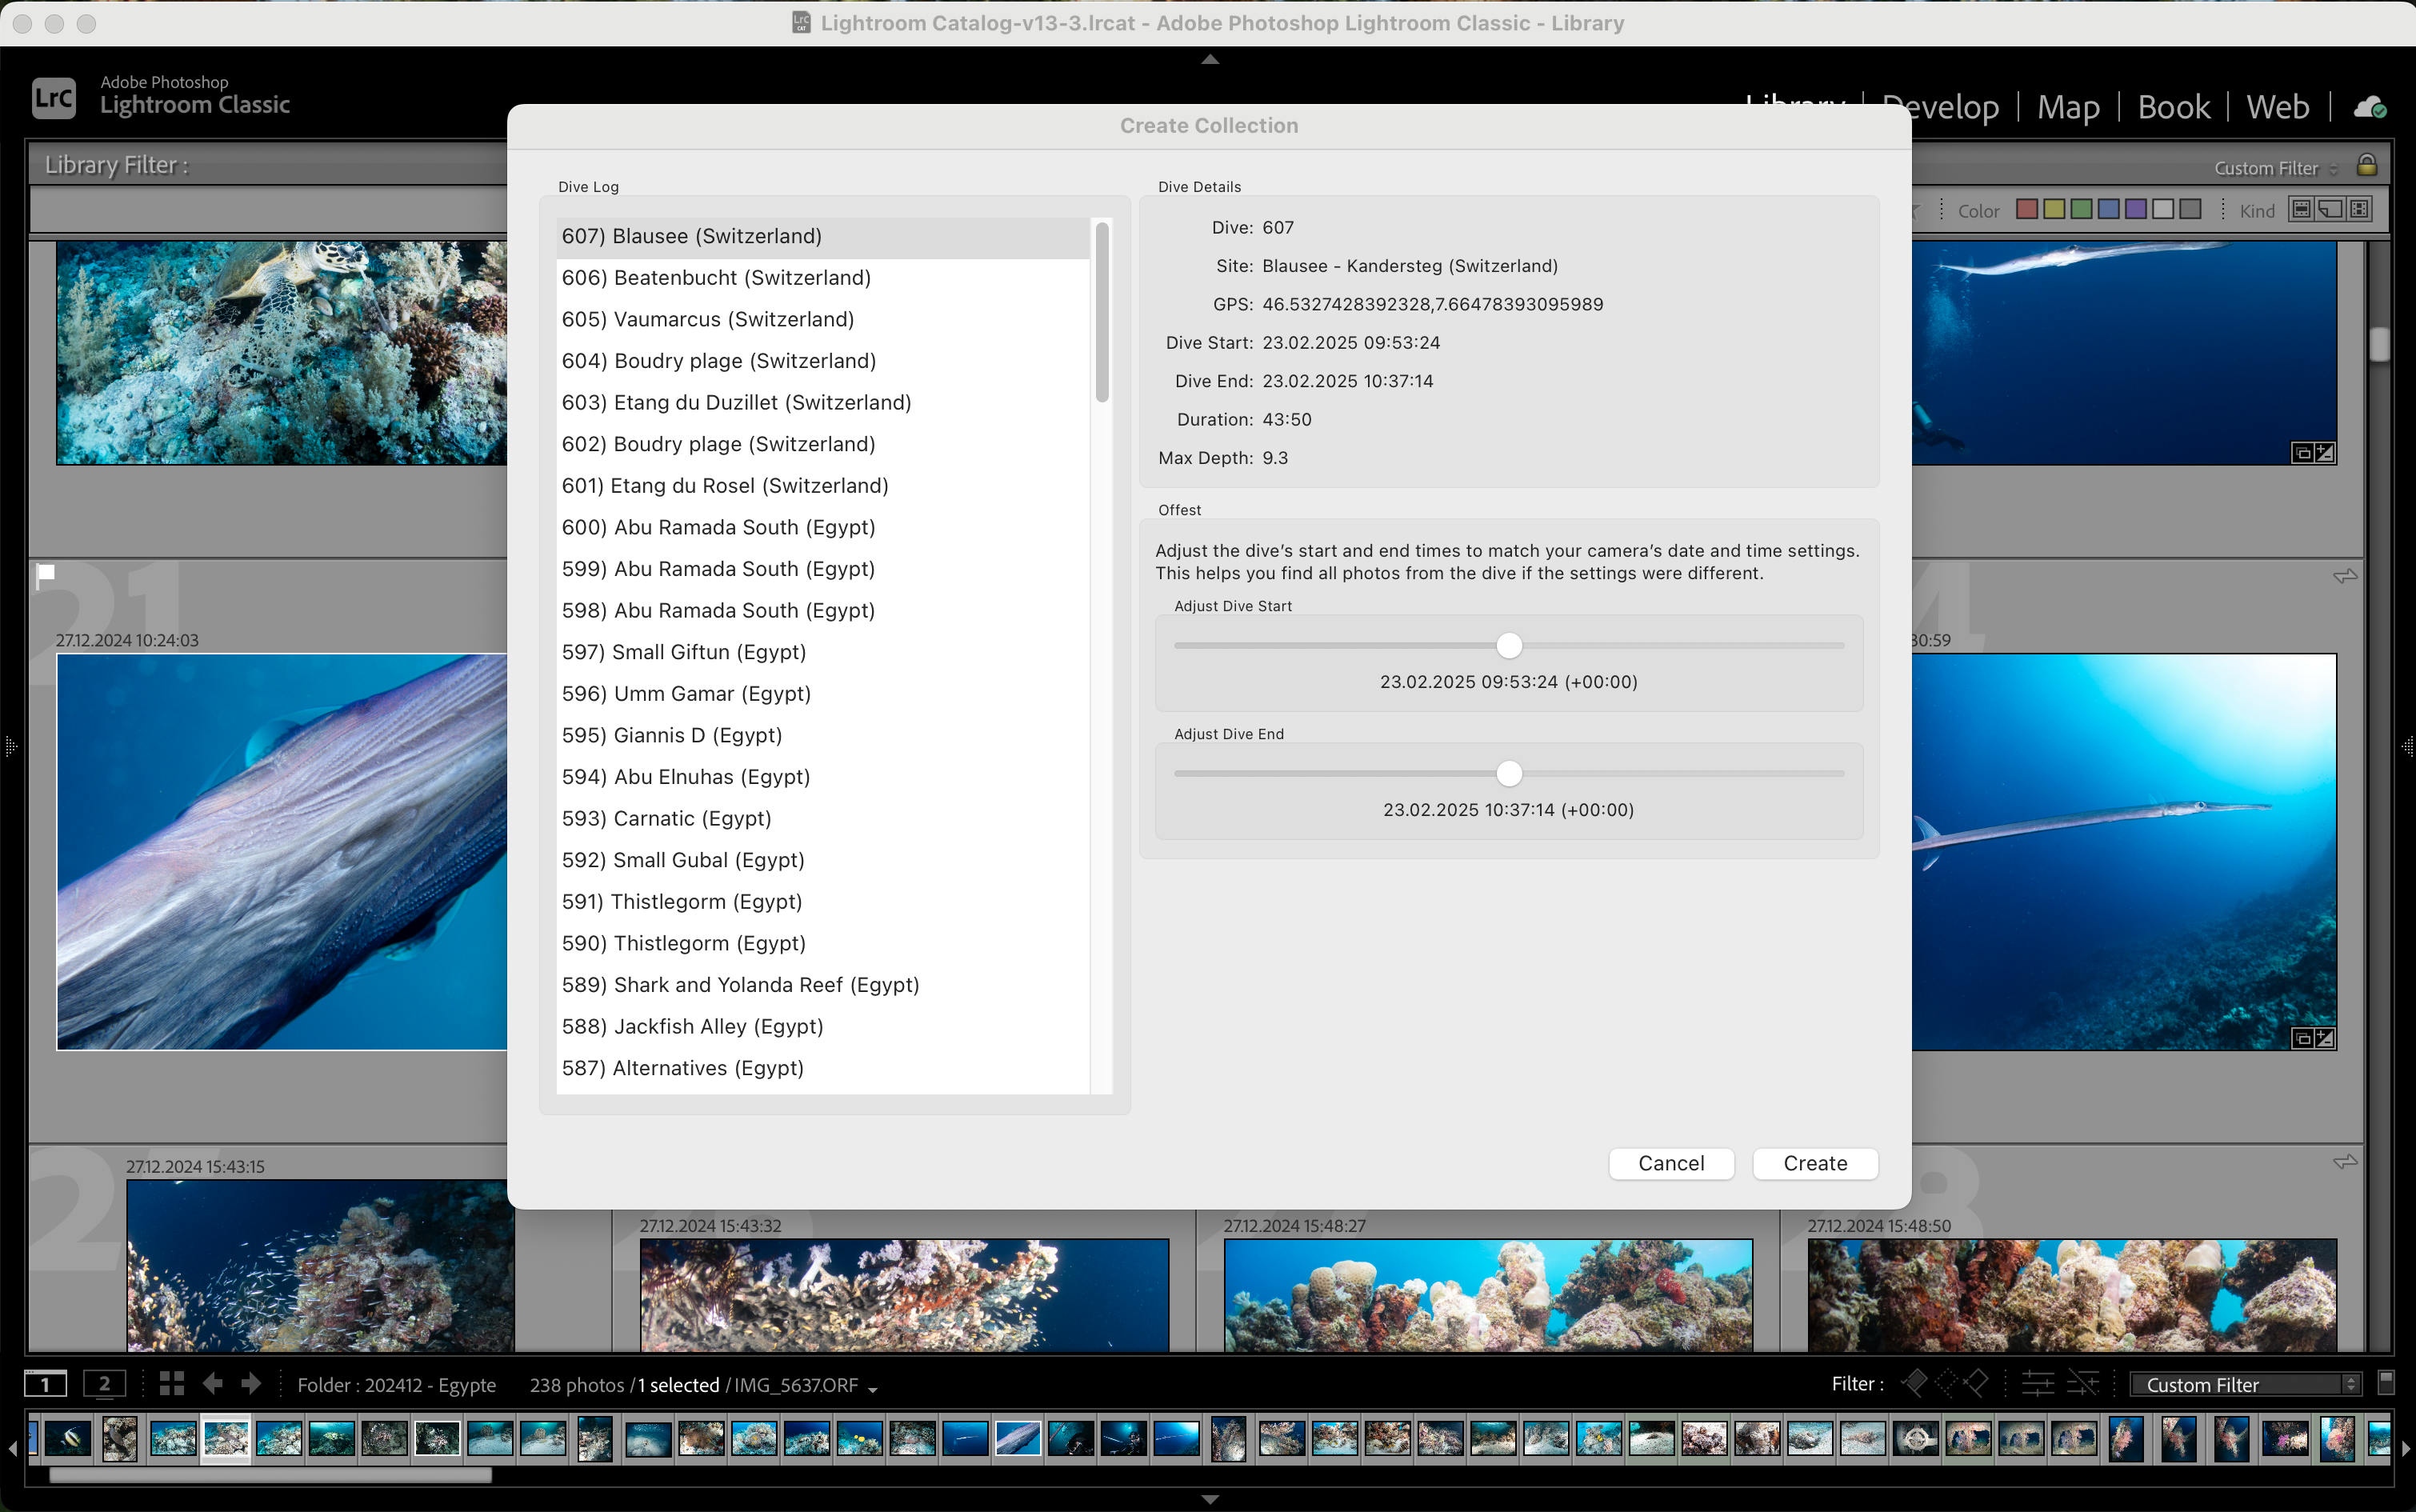Filter by blue color label

point(2108,209)
